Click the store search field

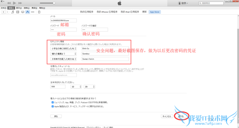tap(211, 3)
